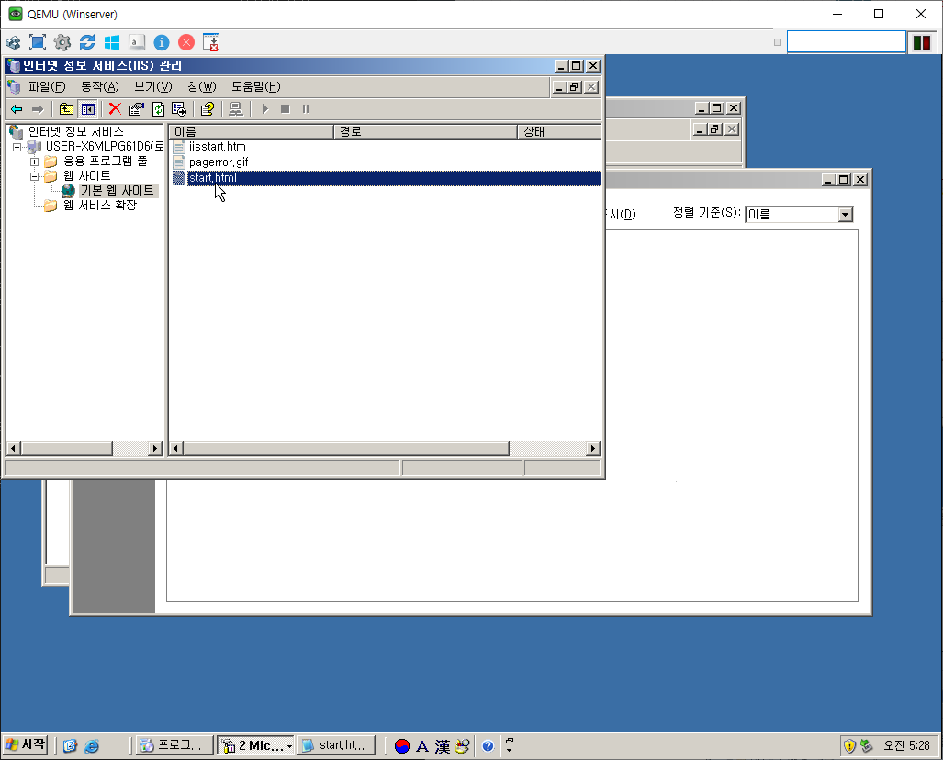
Task: Click the connect to computer toolbar icon
Action: pos(236,109)
